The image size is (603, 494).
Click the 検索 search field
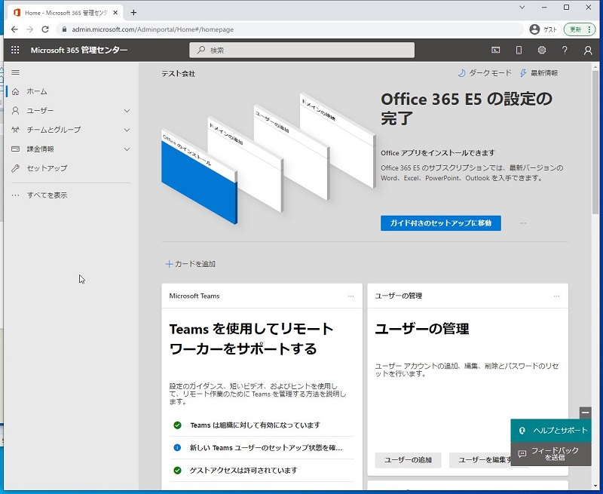pyautogui.click(x=302, y=50)
